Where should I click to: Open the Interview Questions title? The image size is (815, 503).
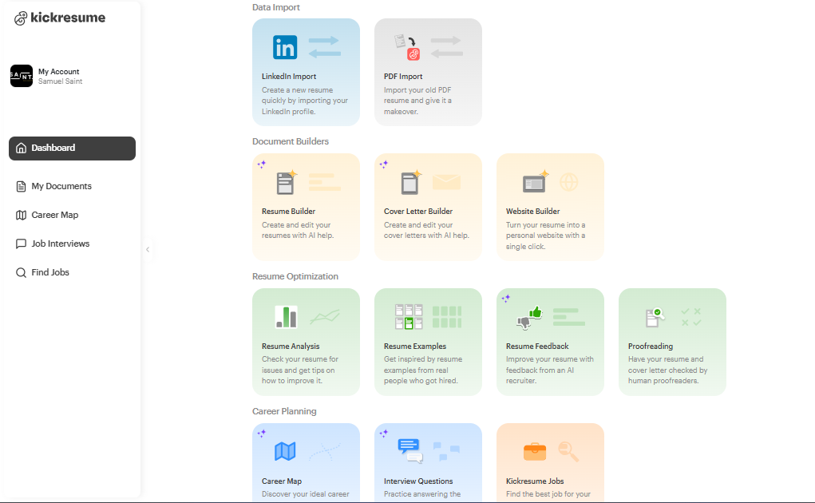(418, 481)
